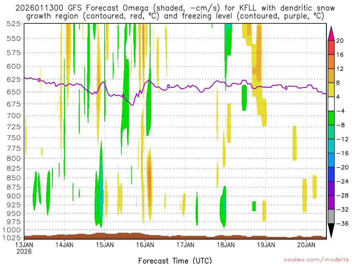Click the 700 pressure level label

pyautogui.click(x=14, y=115)
